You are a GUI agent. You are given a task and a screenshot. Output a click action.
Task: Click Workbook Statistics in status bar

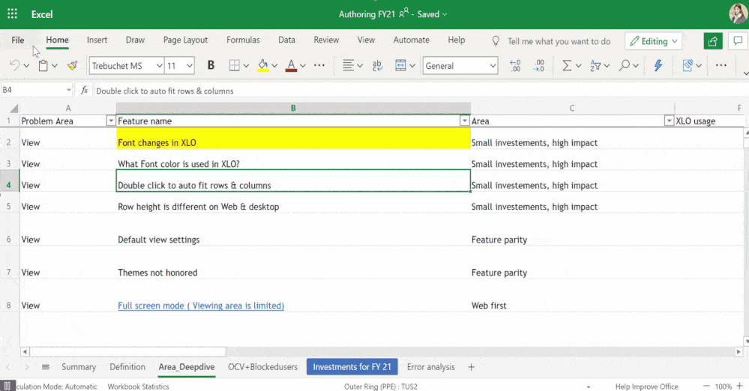[138, 387]
